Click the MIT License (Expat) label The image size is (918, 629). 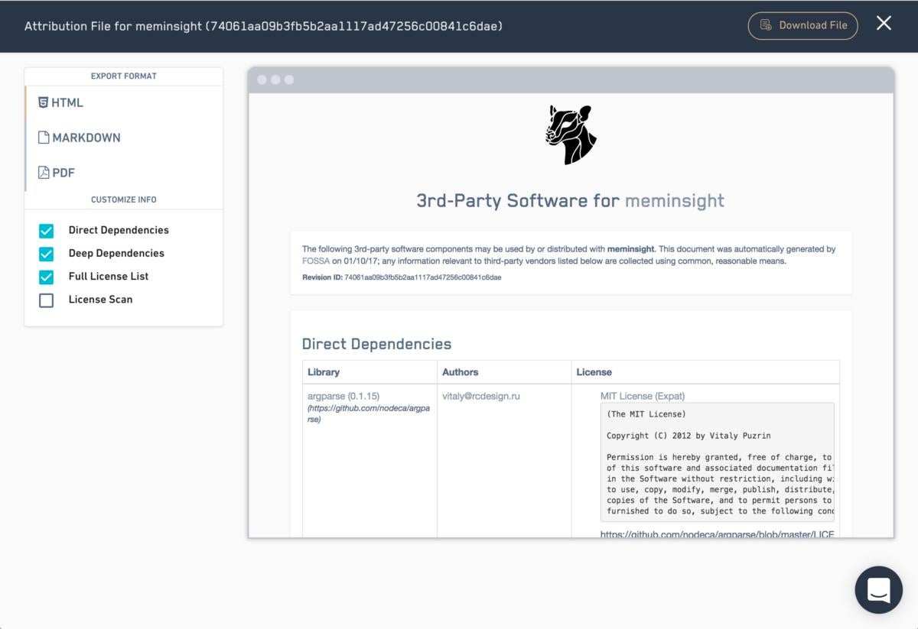click(x=643, y=396)
